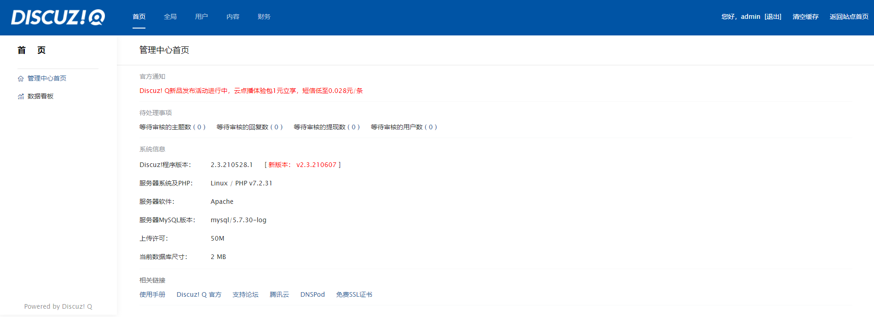
Task: Clear cache with 清空缓存
Action: coord(805,17)
